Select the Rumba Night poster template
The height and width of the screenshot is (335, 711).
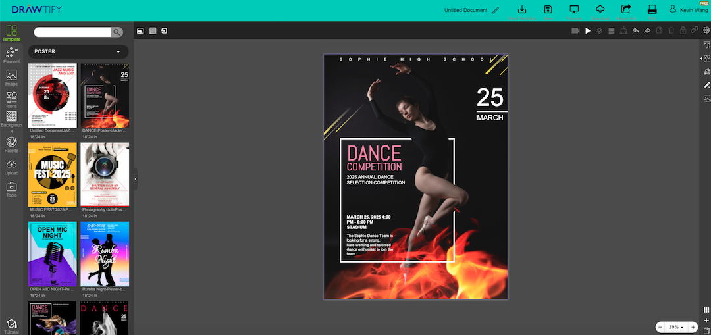pyautogui.click(x=105, y=254)
